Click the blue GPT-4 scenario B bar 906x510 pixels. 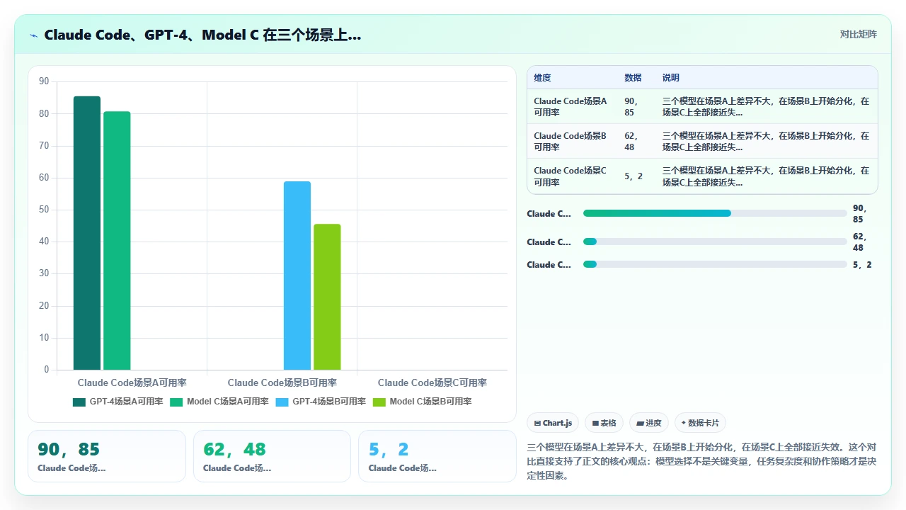pyautogui.click(x=297, y=276)
